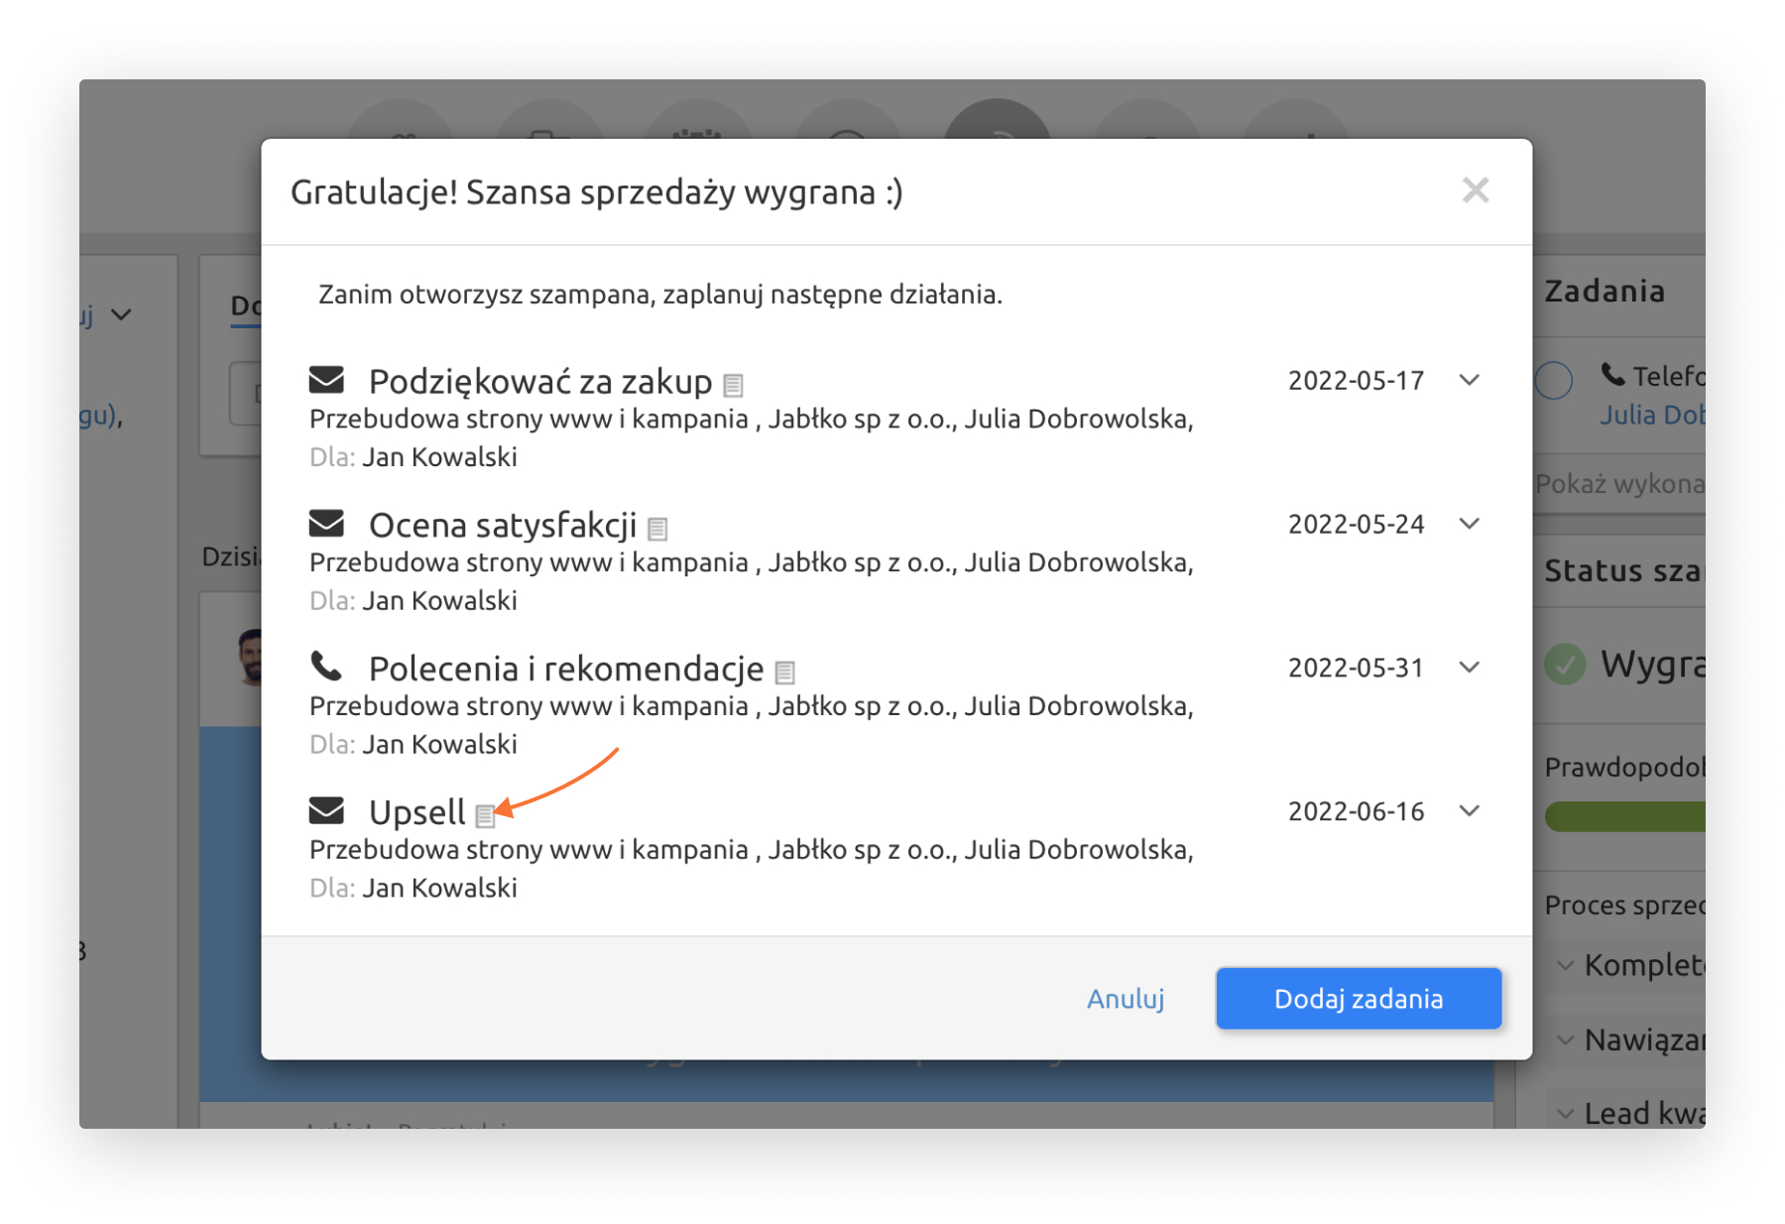Toggle Telefon task circle in background Zadania panel

point(1554,380)
